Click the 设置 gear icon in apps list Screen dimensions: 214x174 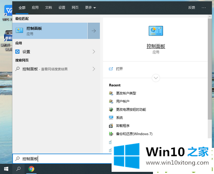click(x=17, y=52)
